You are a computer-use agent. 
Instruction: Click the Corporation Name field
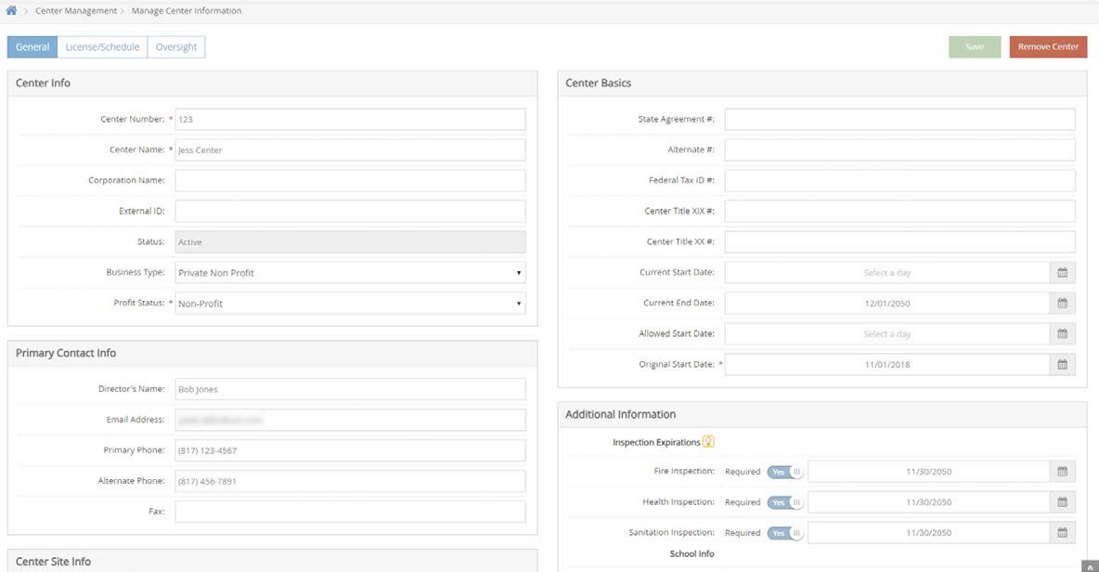click(351, 180)
